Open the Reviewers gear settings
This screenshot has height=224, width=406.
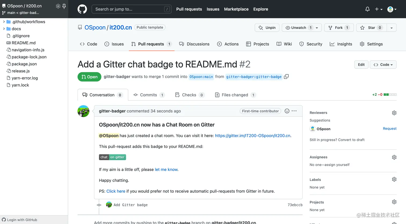pyautogui.click(x=394, y=113)
